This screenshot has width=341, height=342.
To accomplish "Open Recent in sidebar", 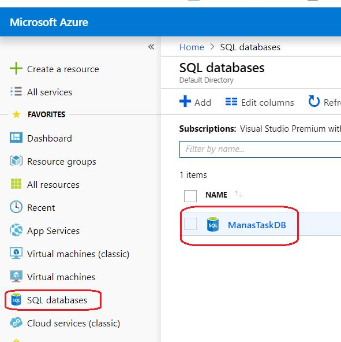I will 41,208.
